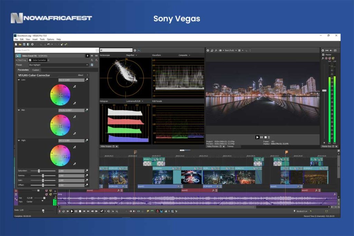Click the bicycle clip thumbnail on timeline

coord(192,177)
